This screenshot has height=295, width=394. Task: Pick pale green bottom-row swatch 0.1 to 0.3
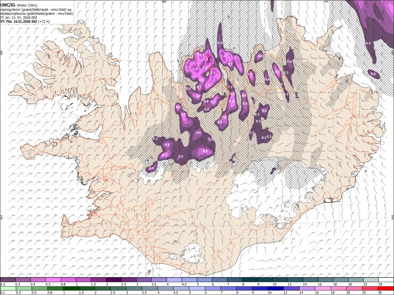point(8,288)
